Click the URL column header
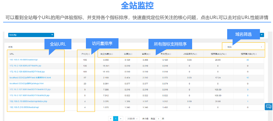Screen dimensions: 273x121 pos(12,54)
